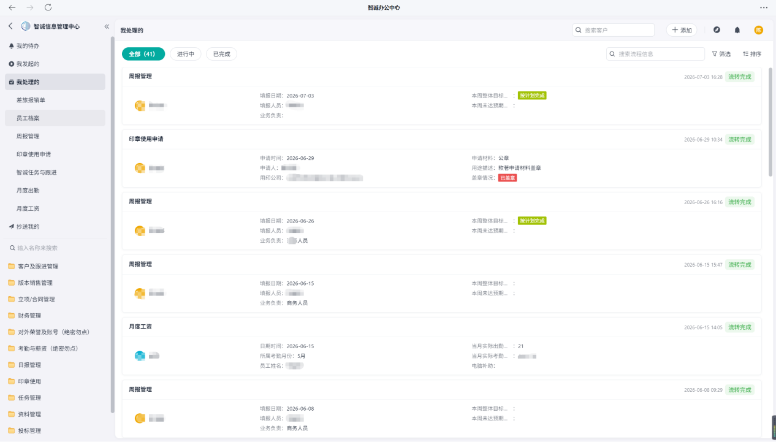
Task: Open 抄送我的 in the sidebar
Action: point(55,227)
